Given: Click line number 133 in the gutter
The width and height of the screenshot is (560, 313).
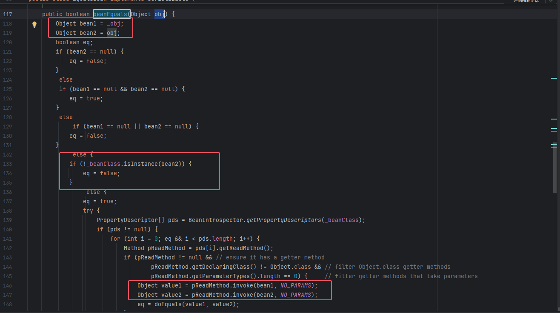Looking at the screenshot, I should (x=8, y=164).
